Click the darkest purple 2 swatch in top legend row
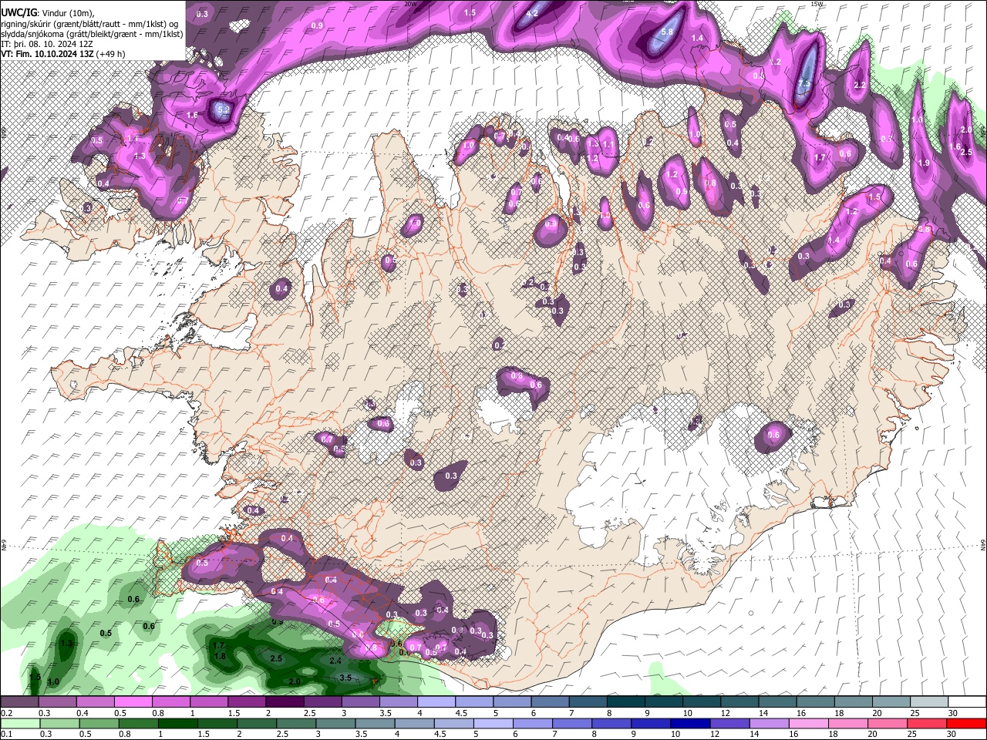The image size is (987, 740). pos(284,702)
